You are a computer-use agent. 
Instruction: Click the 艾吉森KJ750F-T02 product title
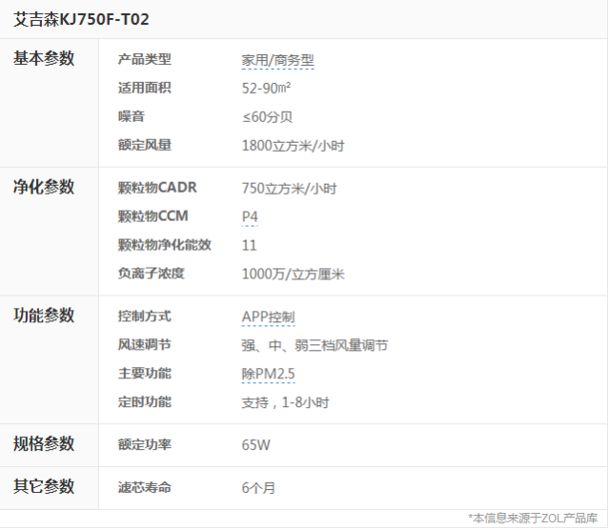81,18
